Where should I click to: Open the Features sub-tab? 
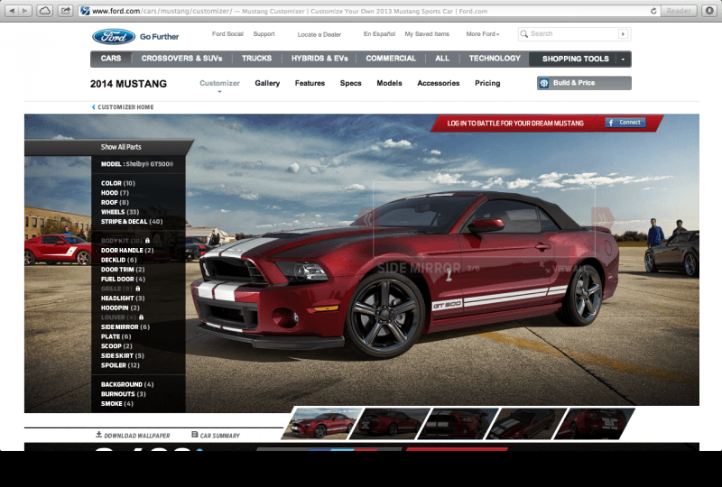310,83
